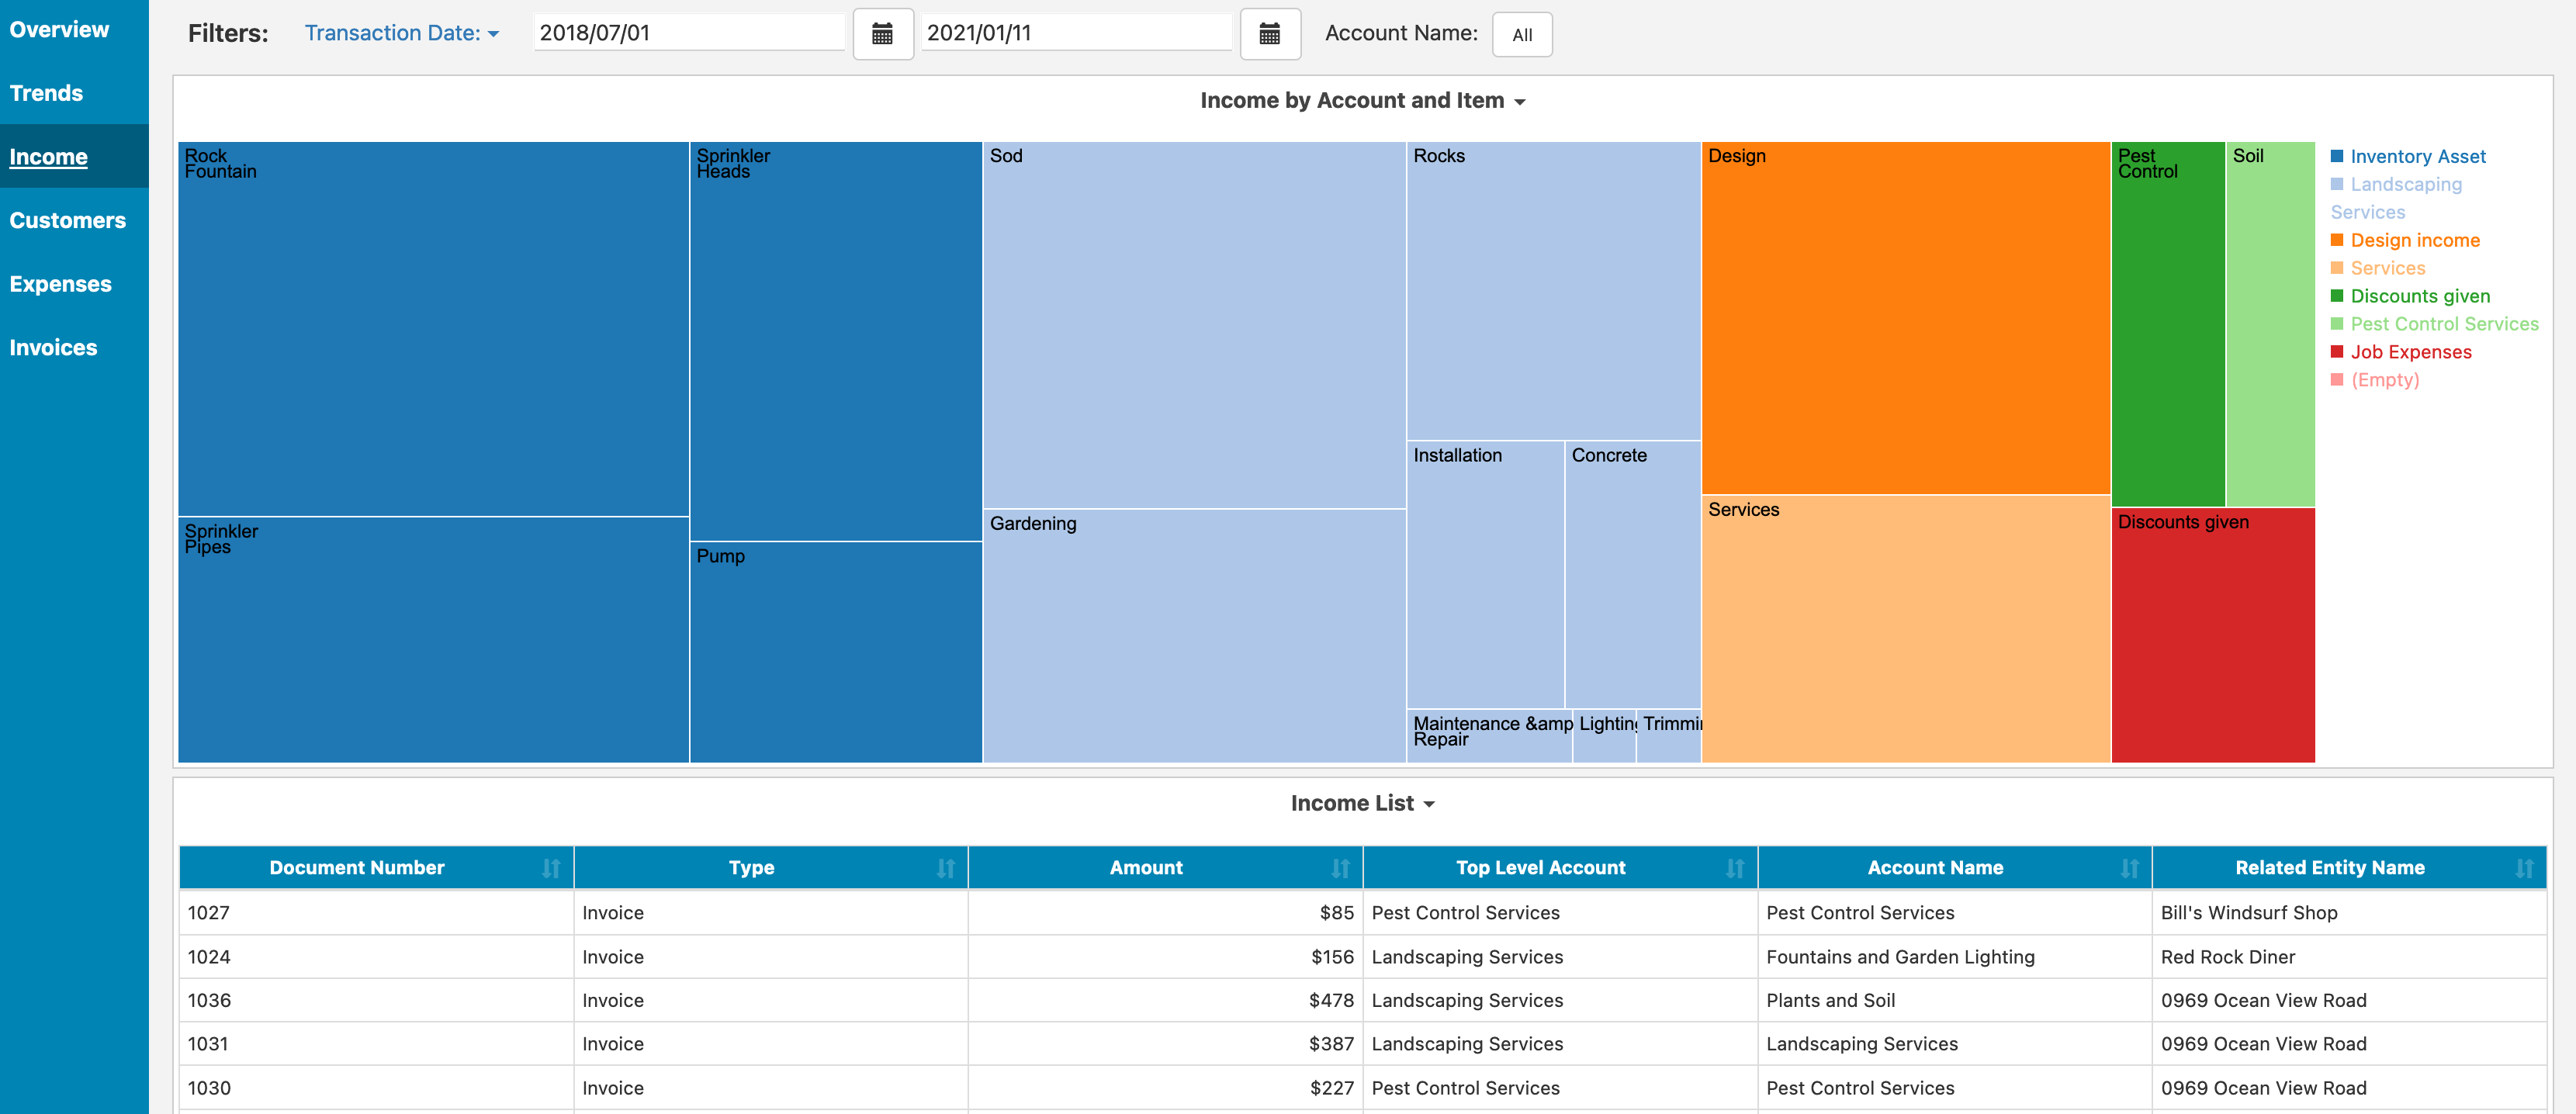
Task: Click the orange Design treemap block
Action: tap(1905, 320)
